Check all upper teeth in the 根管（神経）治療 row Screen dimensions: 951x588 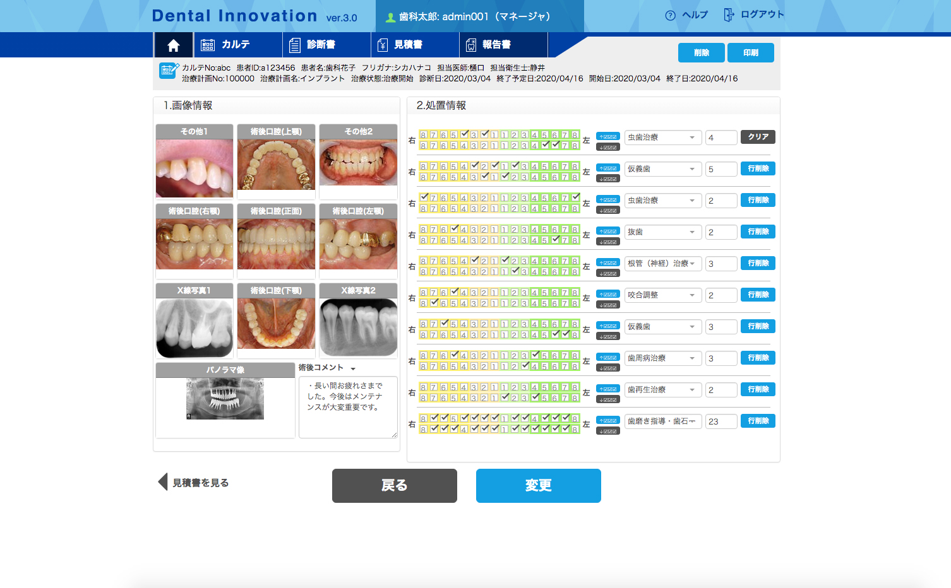[608, 262]
